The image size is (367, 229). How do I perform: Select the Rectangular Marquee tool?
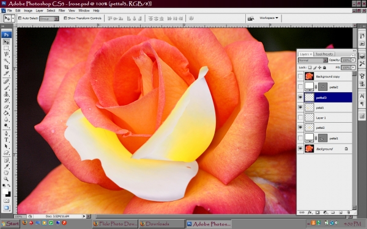tap(6, 48)
